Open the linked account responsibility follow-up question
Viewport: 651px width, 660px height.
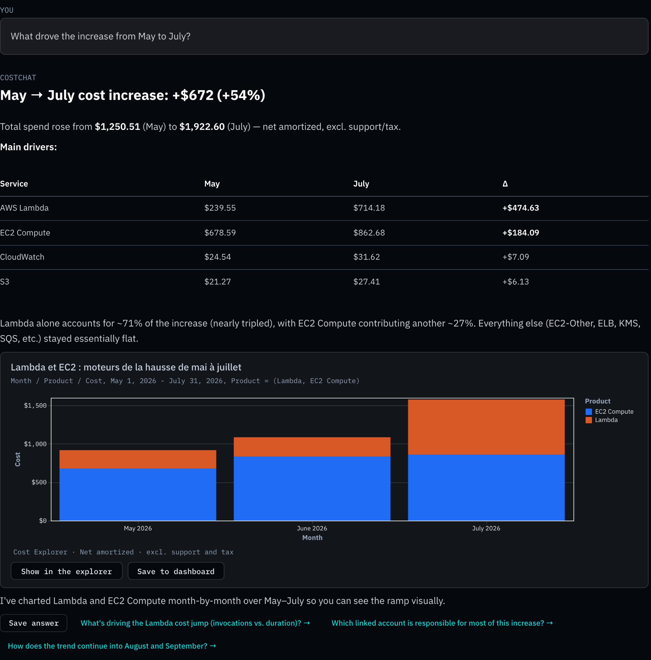(x=442, y=623)
